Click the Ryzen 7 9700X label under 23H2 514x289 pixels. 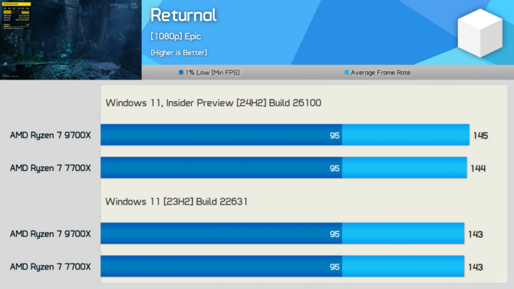pos(50,234)
